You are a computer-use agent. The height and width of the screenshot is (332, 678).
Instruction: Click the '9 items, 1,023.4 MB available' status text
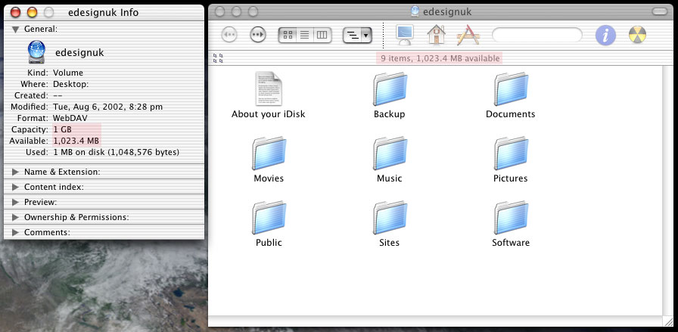click(440, 58)
